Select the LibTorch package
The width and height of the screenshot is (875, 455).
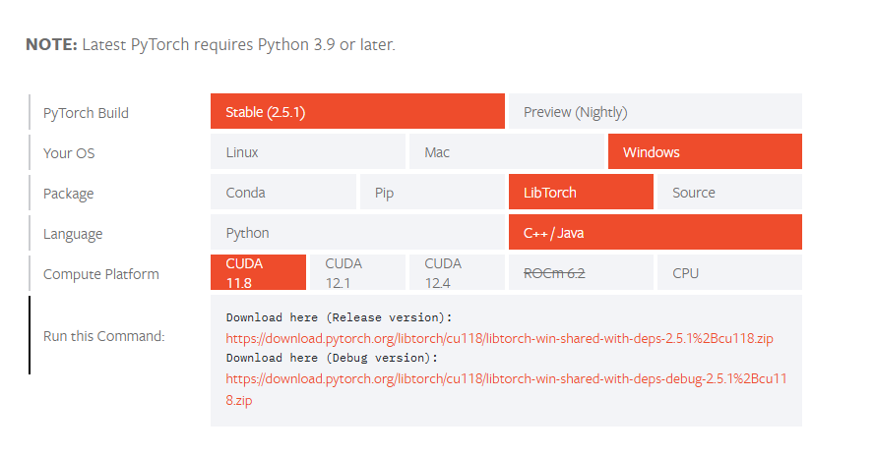tap(581, 192)
